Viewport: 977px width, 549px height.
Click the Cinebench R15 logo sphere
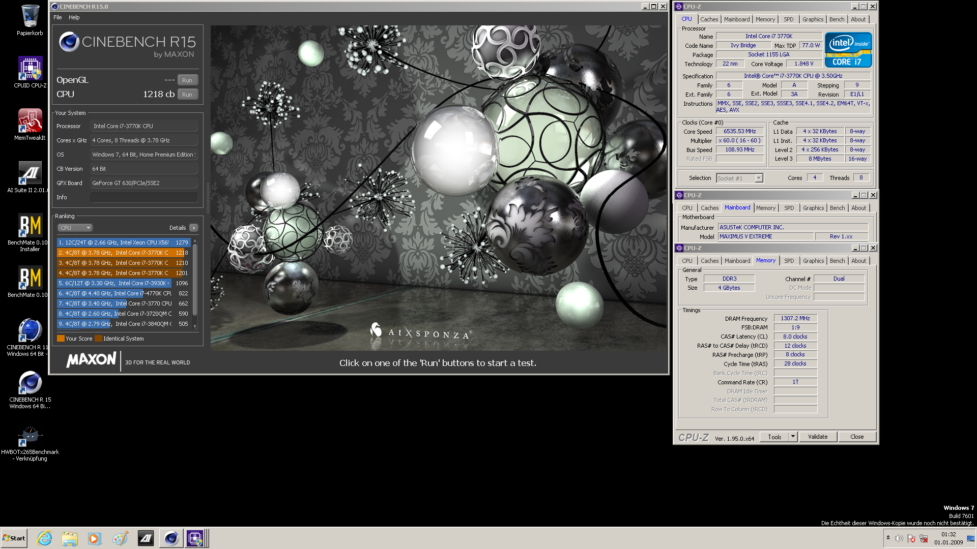click(x=69, y=42)
